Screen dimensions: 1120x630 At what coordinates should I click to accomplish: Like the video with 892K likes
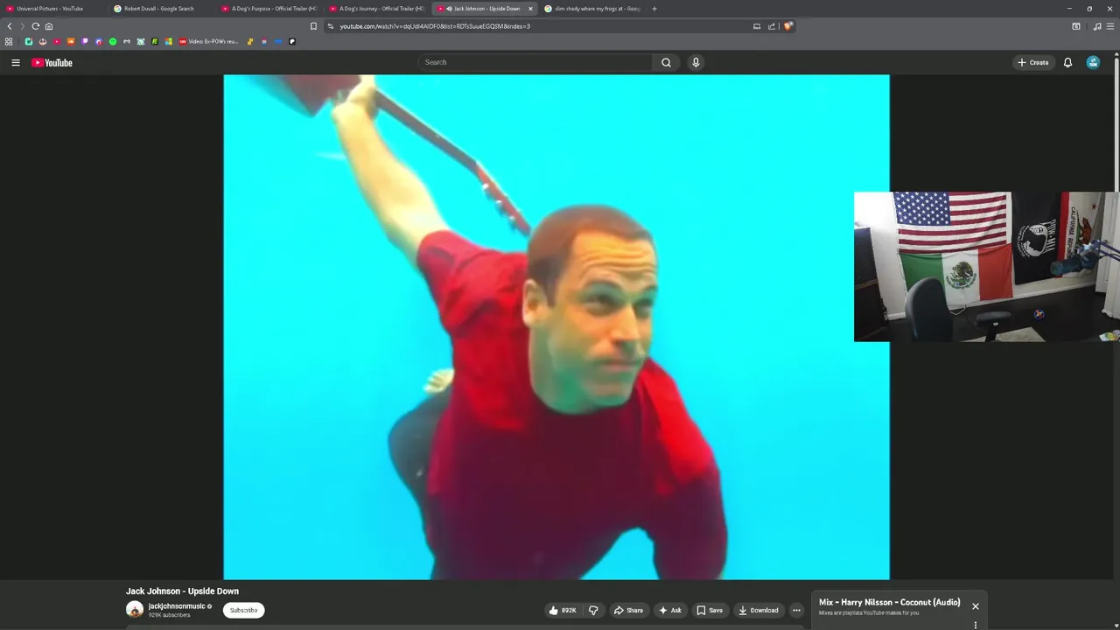point(562,610)
